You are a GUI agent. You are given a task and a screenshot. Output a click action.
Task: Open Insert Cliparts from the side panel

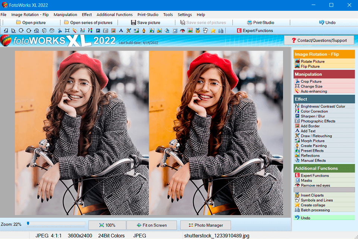click(312, 195)
